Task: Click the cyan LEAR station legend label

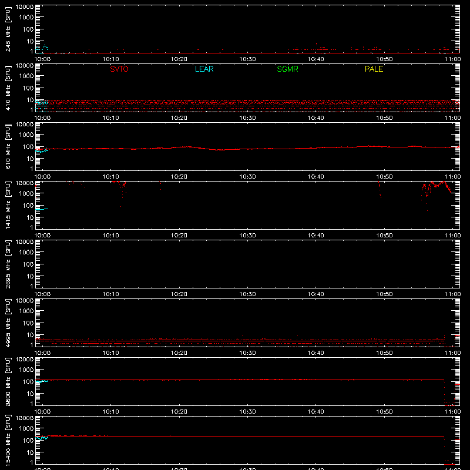Action: tap(204, 69)
